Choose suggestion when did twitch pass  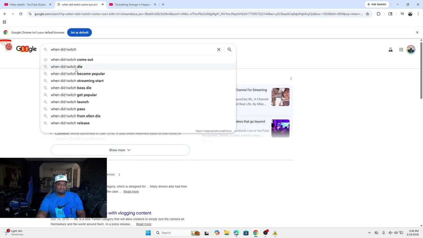[138, 109]
